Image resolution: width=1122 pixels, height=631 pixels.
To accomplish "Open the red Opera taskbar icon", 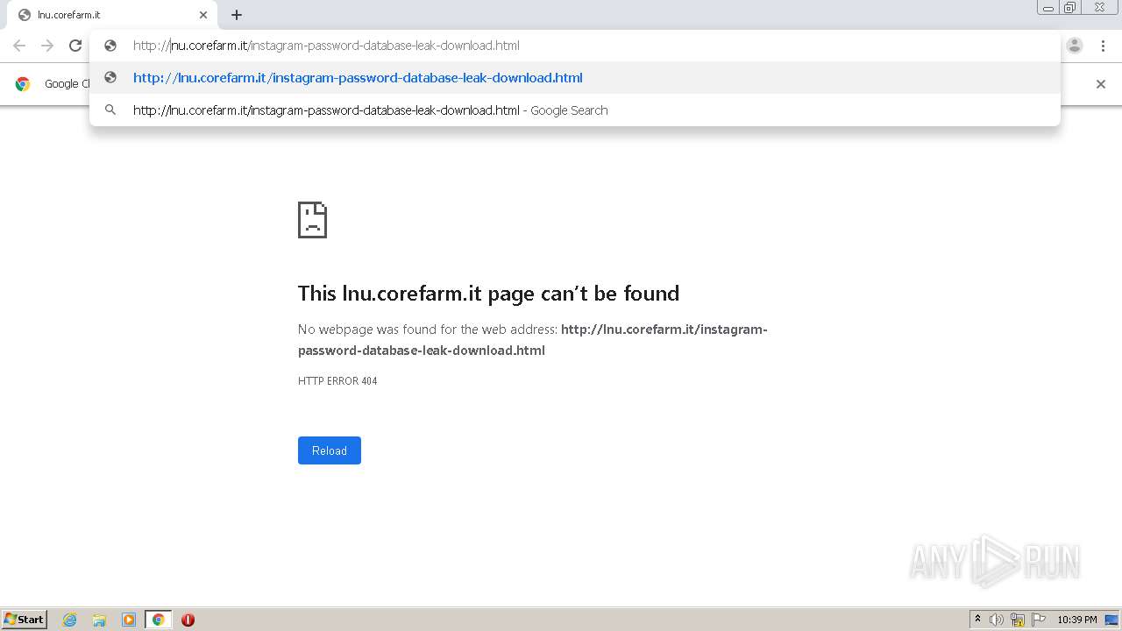I will pyautogui.click(x=188, y=620).
